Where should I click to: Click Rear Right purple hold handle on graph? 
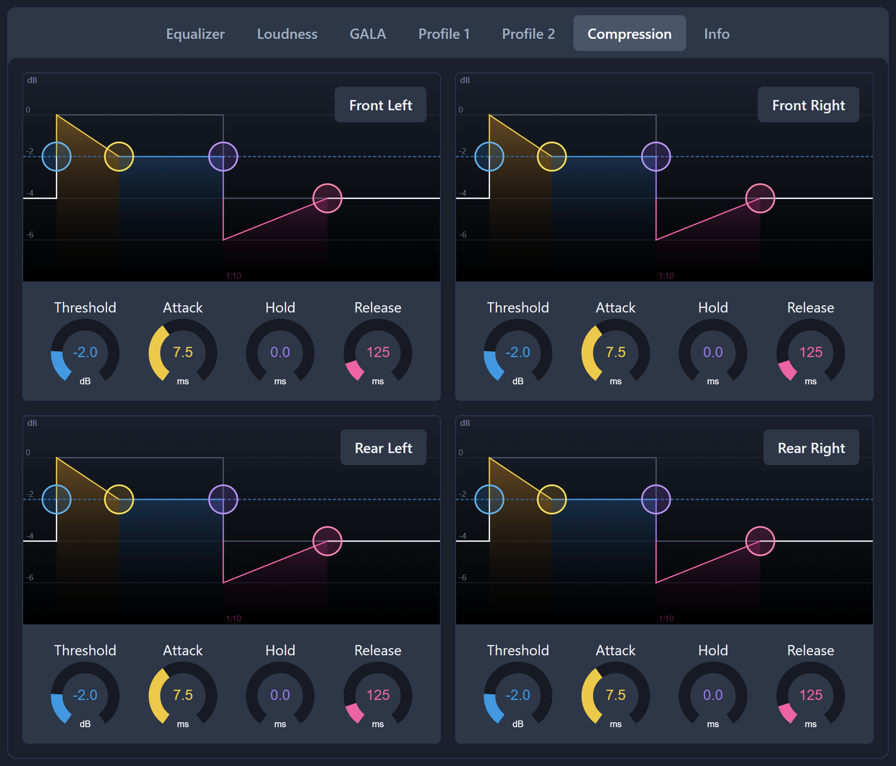(x=656, y=500)
